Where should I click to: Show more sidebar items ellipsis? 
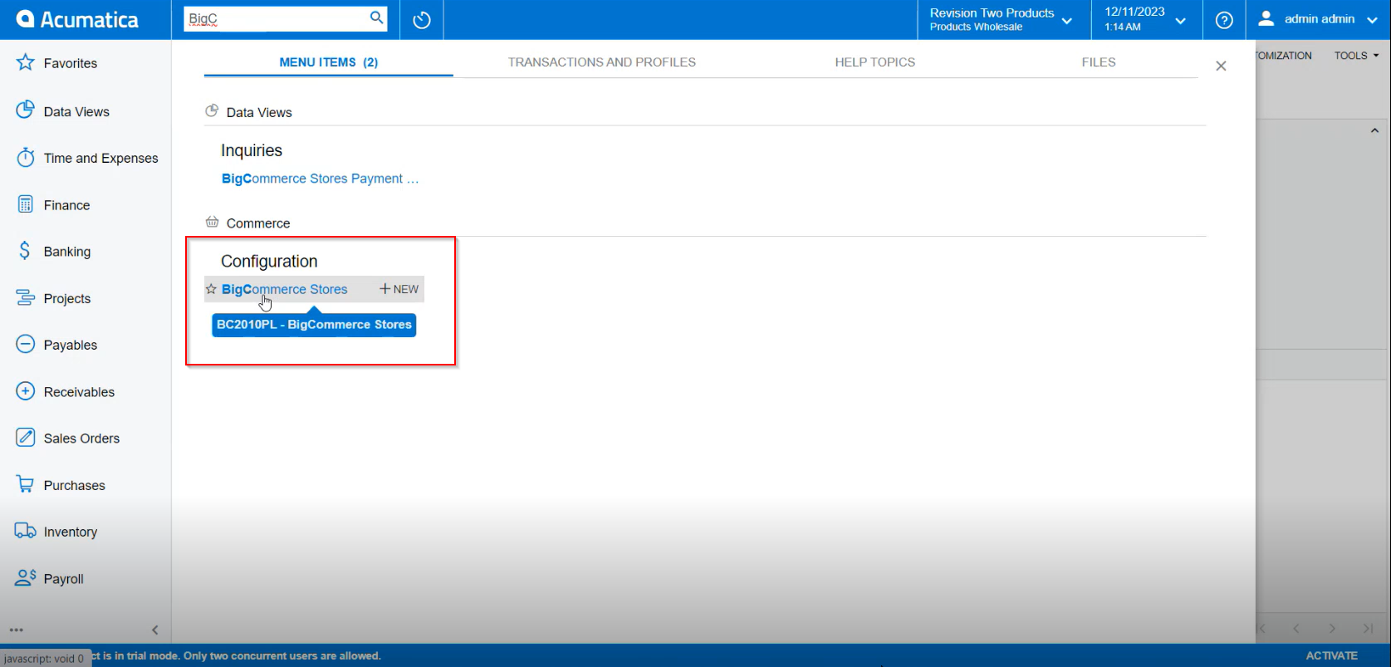[17, 630]
